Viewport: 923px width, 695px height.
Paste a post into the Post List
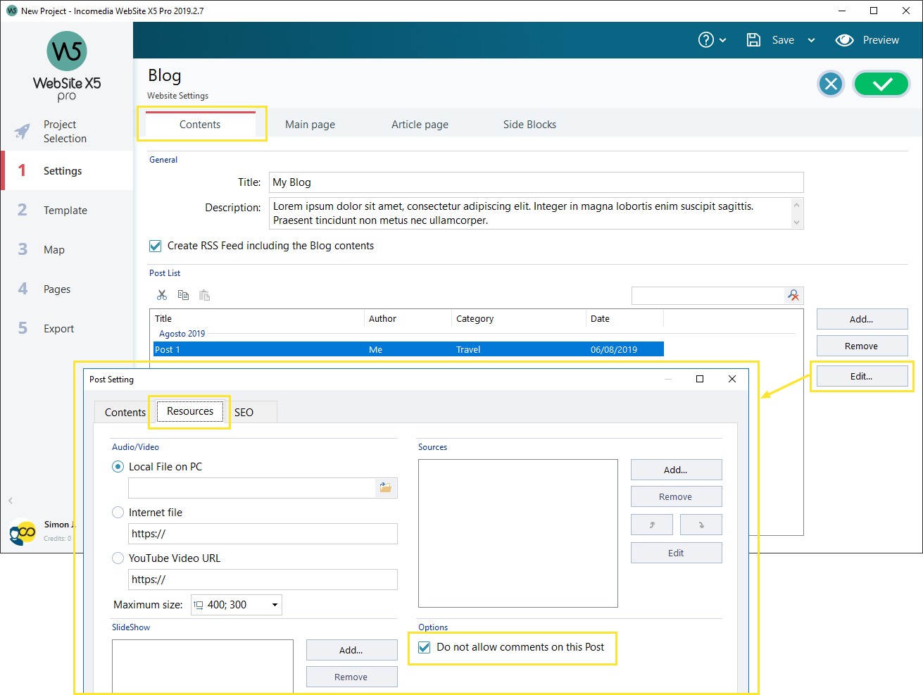coord(205,294)
